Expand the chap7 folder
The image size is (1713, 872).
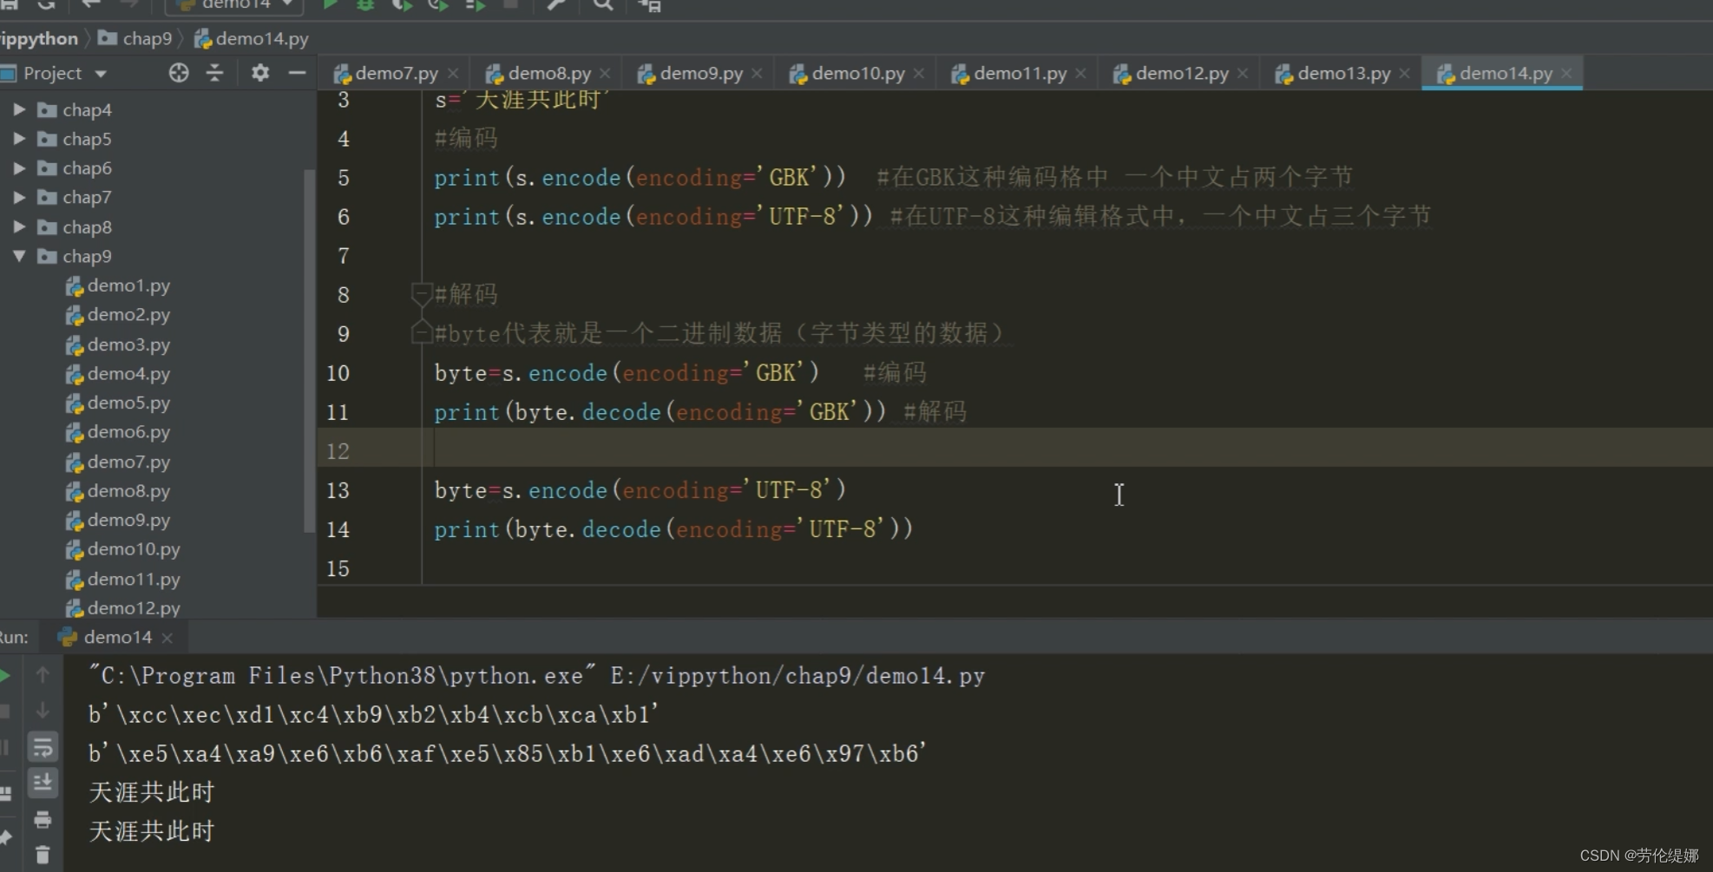(19, 198)
